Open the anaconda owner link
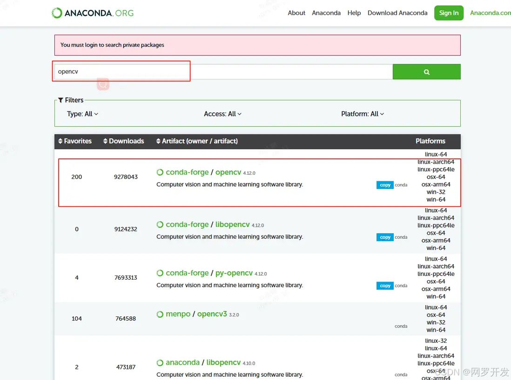 [x=182, y=362]
